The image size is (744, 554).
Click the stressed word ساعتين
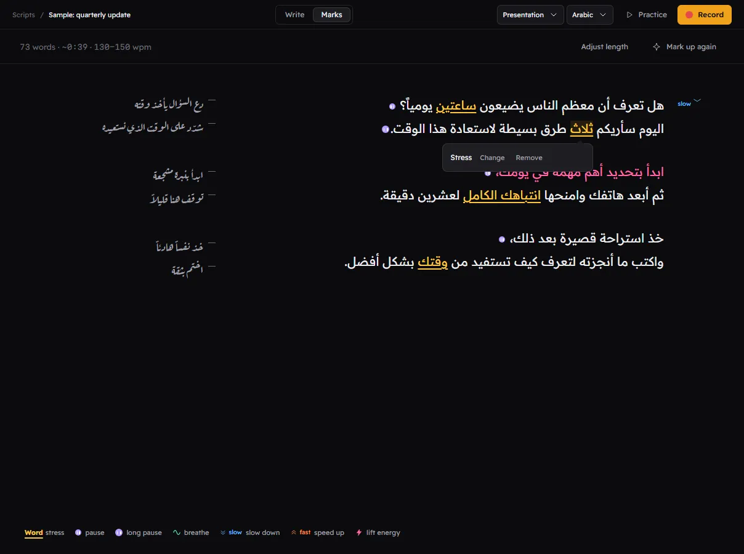pos(456,106)
